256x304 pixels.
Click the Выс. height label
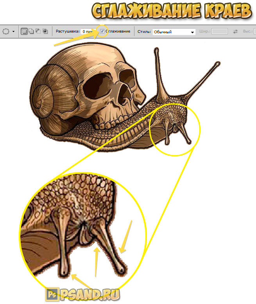[247, 31]
